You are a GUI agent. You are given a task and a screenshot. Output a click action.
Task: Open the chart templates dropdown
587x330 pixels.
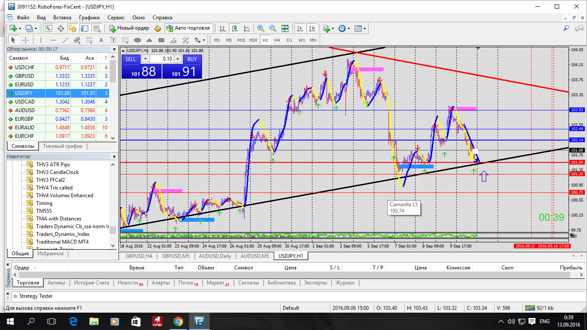361,28
